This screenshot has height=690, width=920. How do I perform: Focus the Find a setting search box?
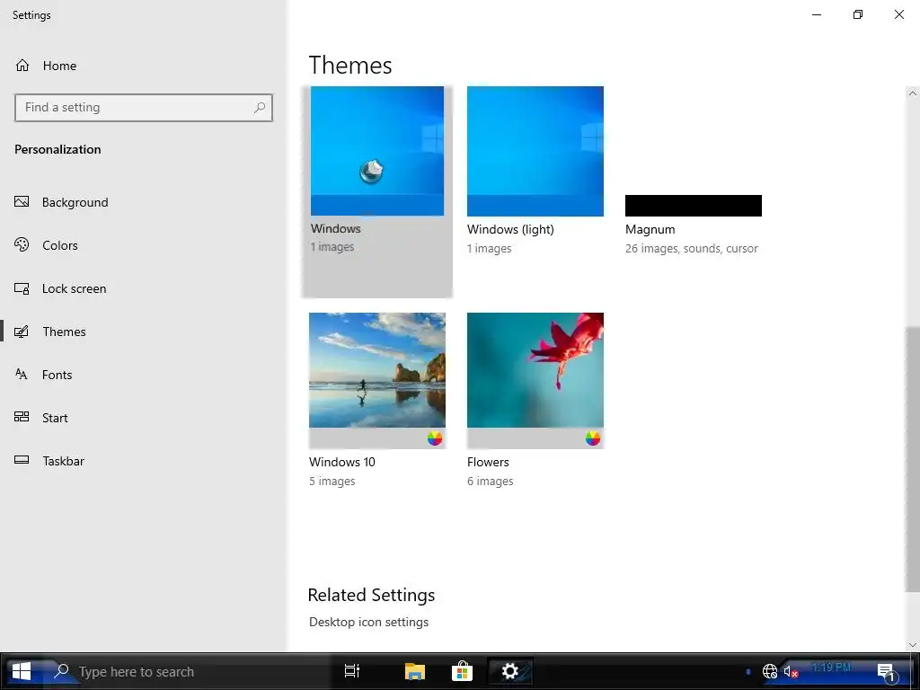144,108
